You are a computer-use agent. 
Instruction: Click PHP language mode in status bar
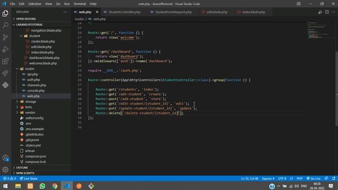click(299, 178)
